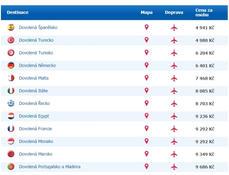Click airplane icon in Německo row

[x=174, y=66]
